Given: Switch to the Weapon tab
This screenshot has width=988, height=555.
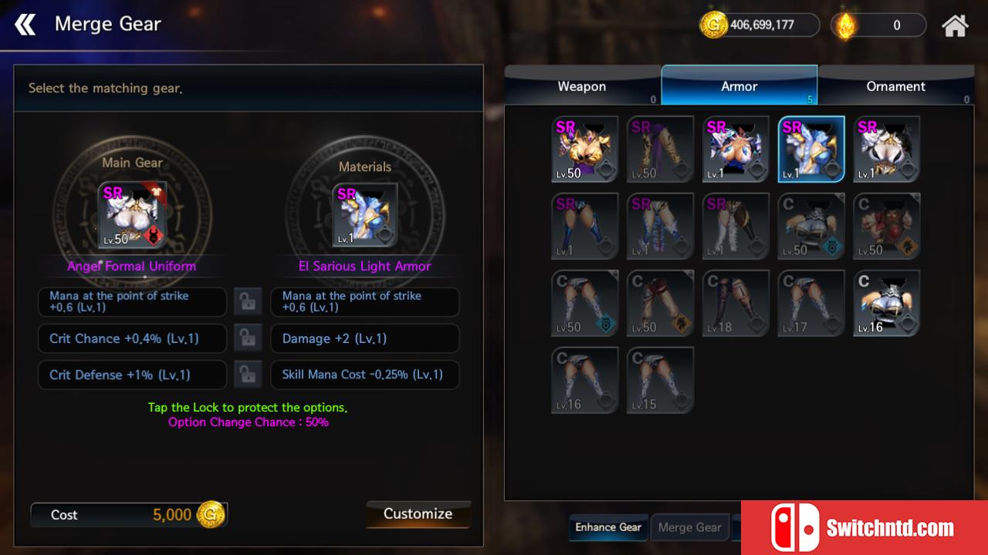Looking at the screenshot, I should (582, 86).
